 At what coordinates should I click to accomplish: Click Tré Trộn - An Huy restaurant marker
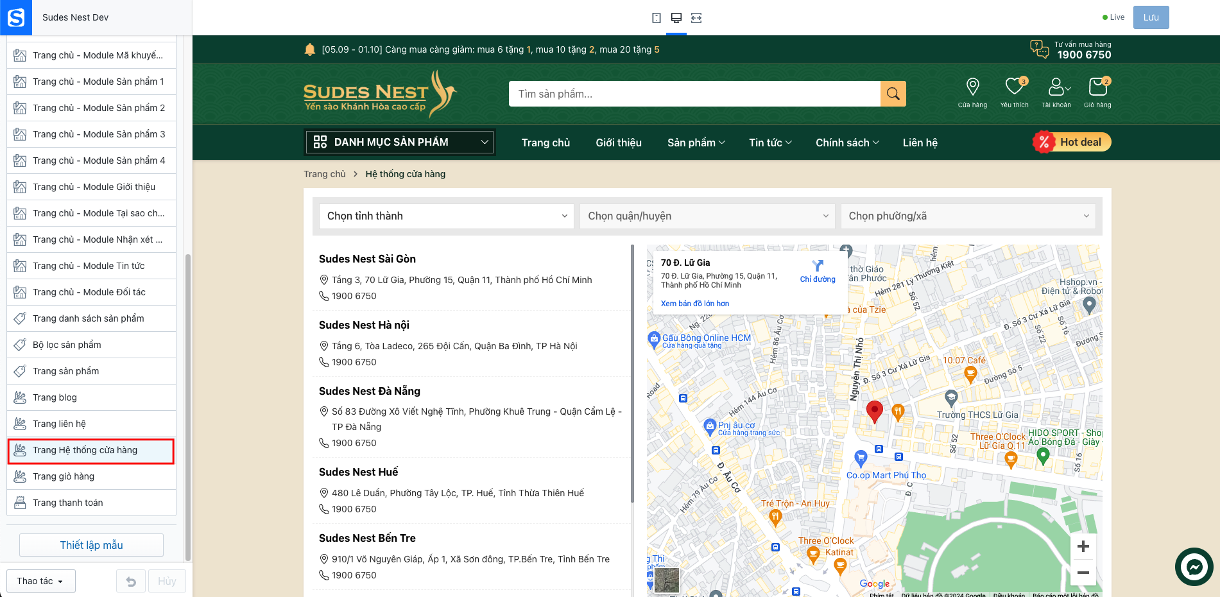click(775, 517)
